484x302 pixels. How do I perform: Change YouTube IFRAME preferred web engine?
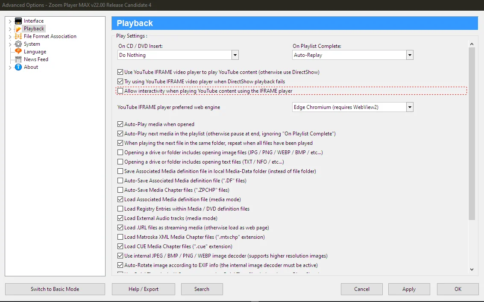409,107
